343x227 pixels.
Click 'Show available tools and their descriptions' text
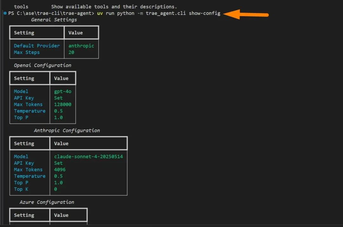(x=114, y=7)
